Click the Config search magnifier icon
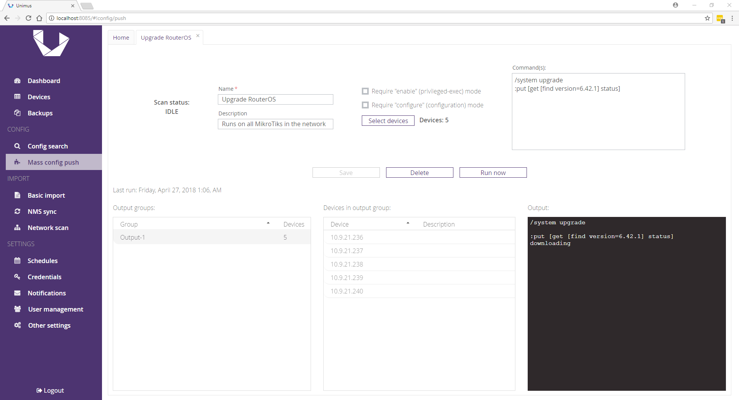Viewport: 739px width, 400px height. coord(17,146)
